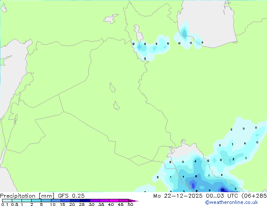Click the 0.1–0.5 mm legend color swatch

pos(7,201)
